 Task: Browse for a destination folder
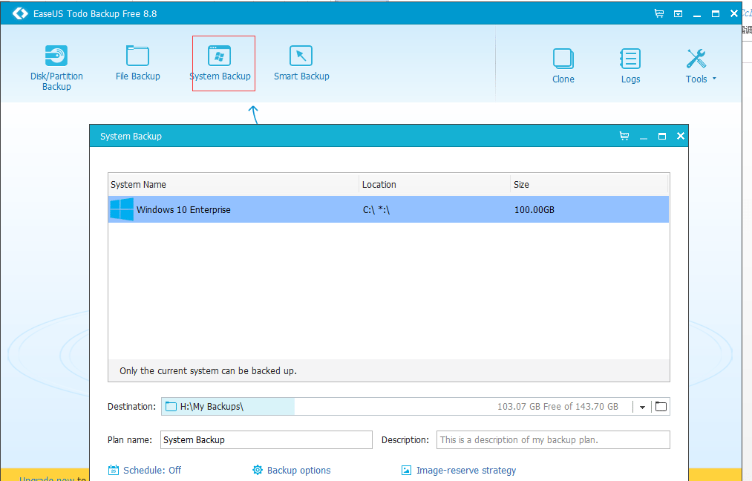661,407
